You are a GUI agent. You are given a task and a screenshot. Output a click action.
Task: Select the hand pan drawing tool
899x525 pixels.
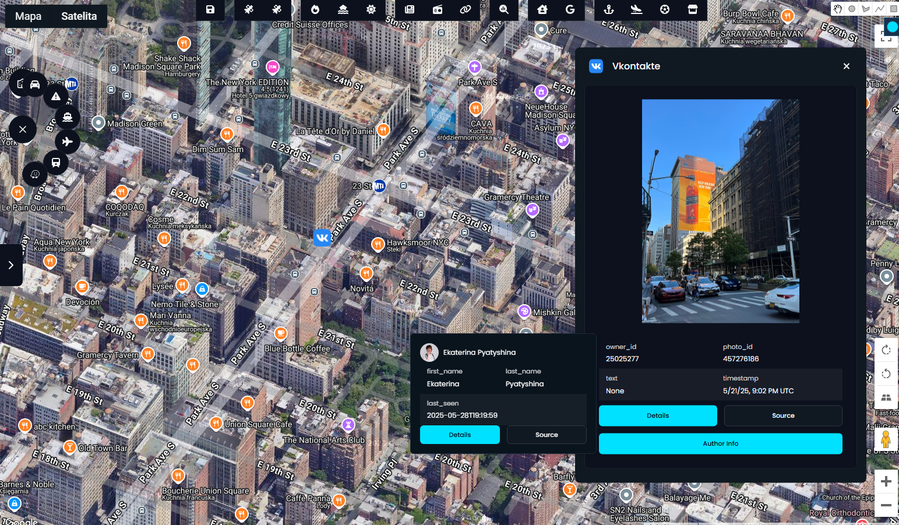838,9
